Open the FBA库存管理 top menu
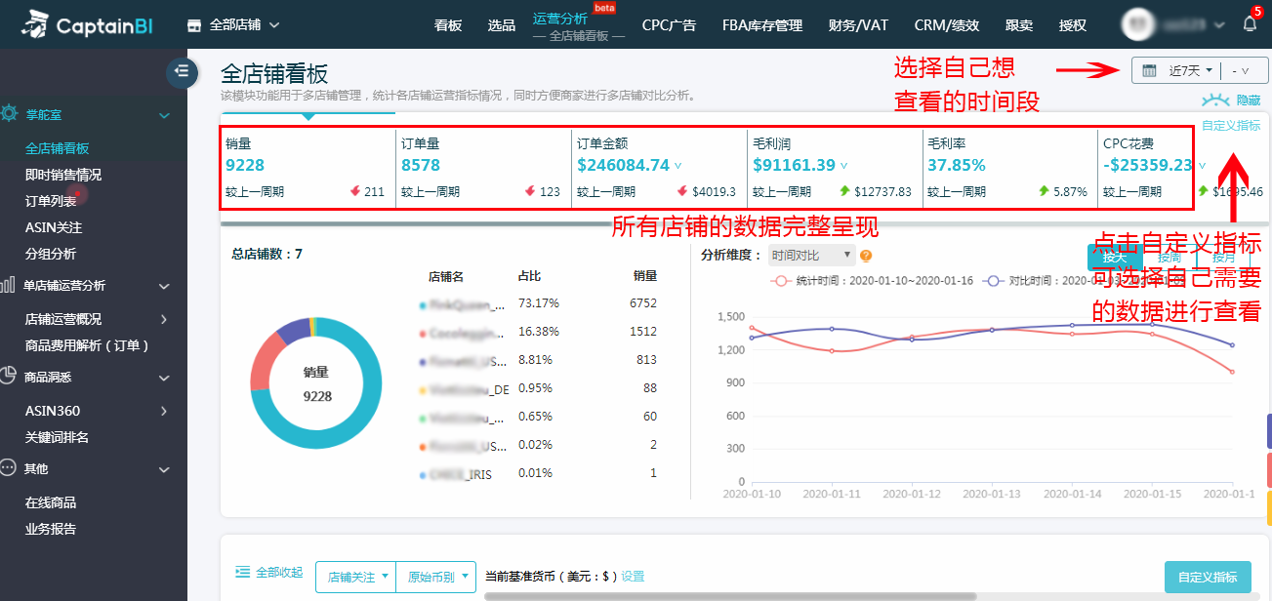1272x601 pixels. (x=762, y=25)
